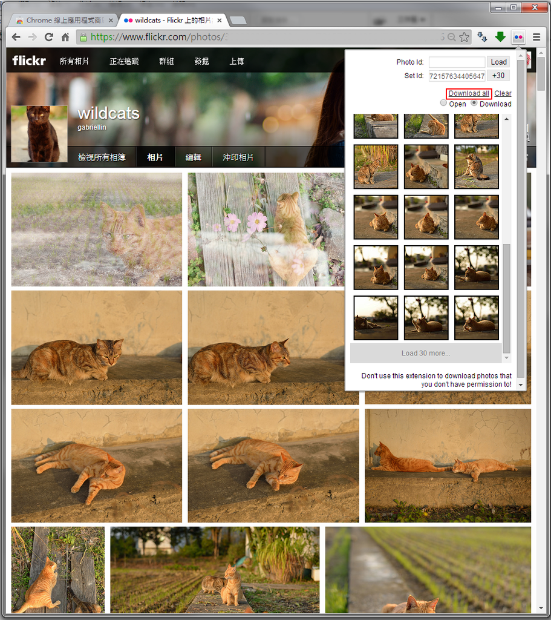Close the wildcats Flickr tab

[x=219, y=20]
